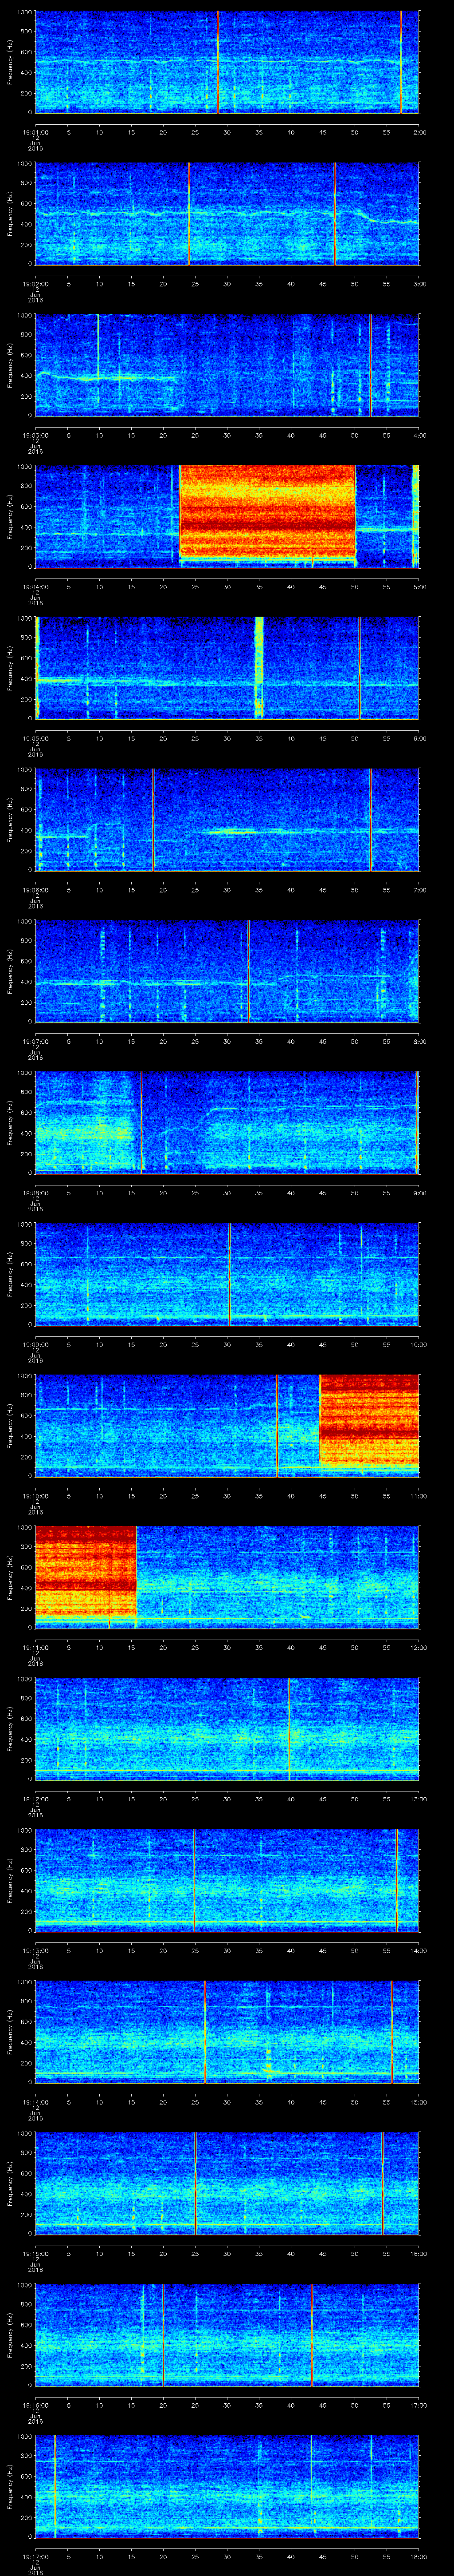The height and width of the screenshot is (2576, 454).
Task: Click the red vertical line near 28 seconds in the 19:01:00 panel
Action: pyautogui.click(x=218, y=62)
